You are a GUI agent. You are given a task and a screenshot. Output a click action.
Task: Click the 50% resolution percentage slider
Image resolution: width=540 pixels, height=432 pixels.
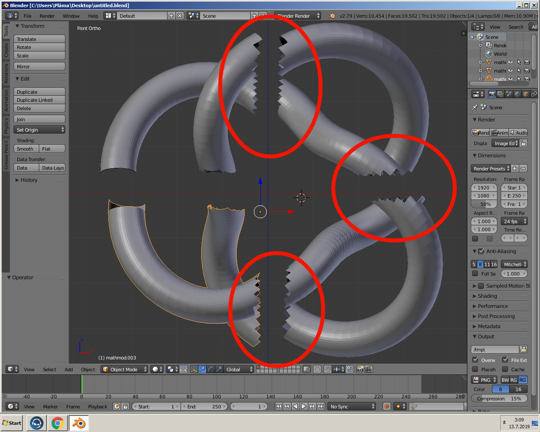click(x=484, y=204)
